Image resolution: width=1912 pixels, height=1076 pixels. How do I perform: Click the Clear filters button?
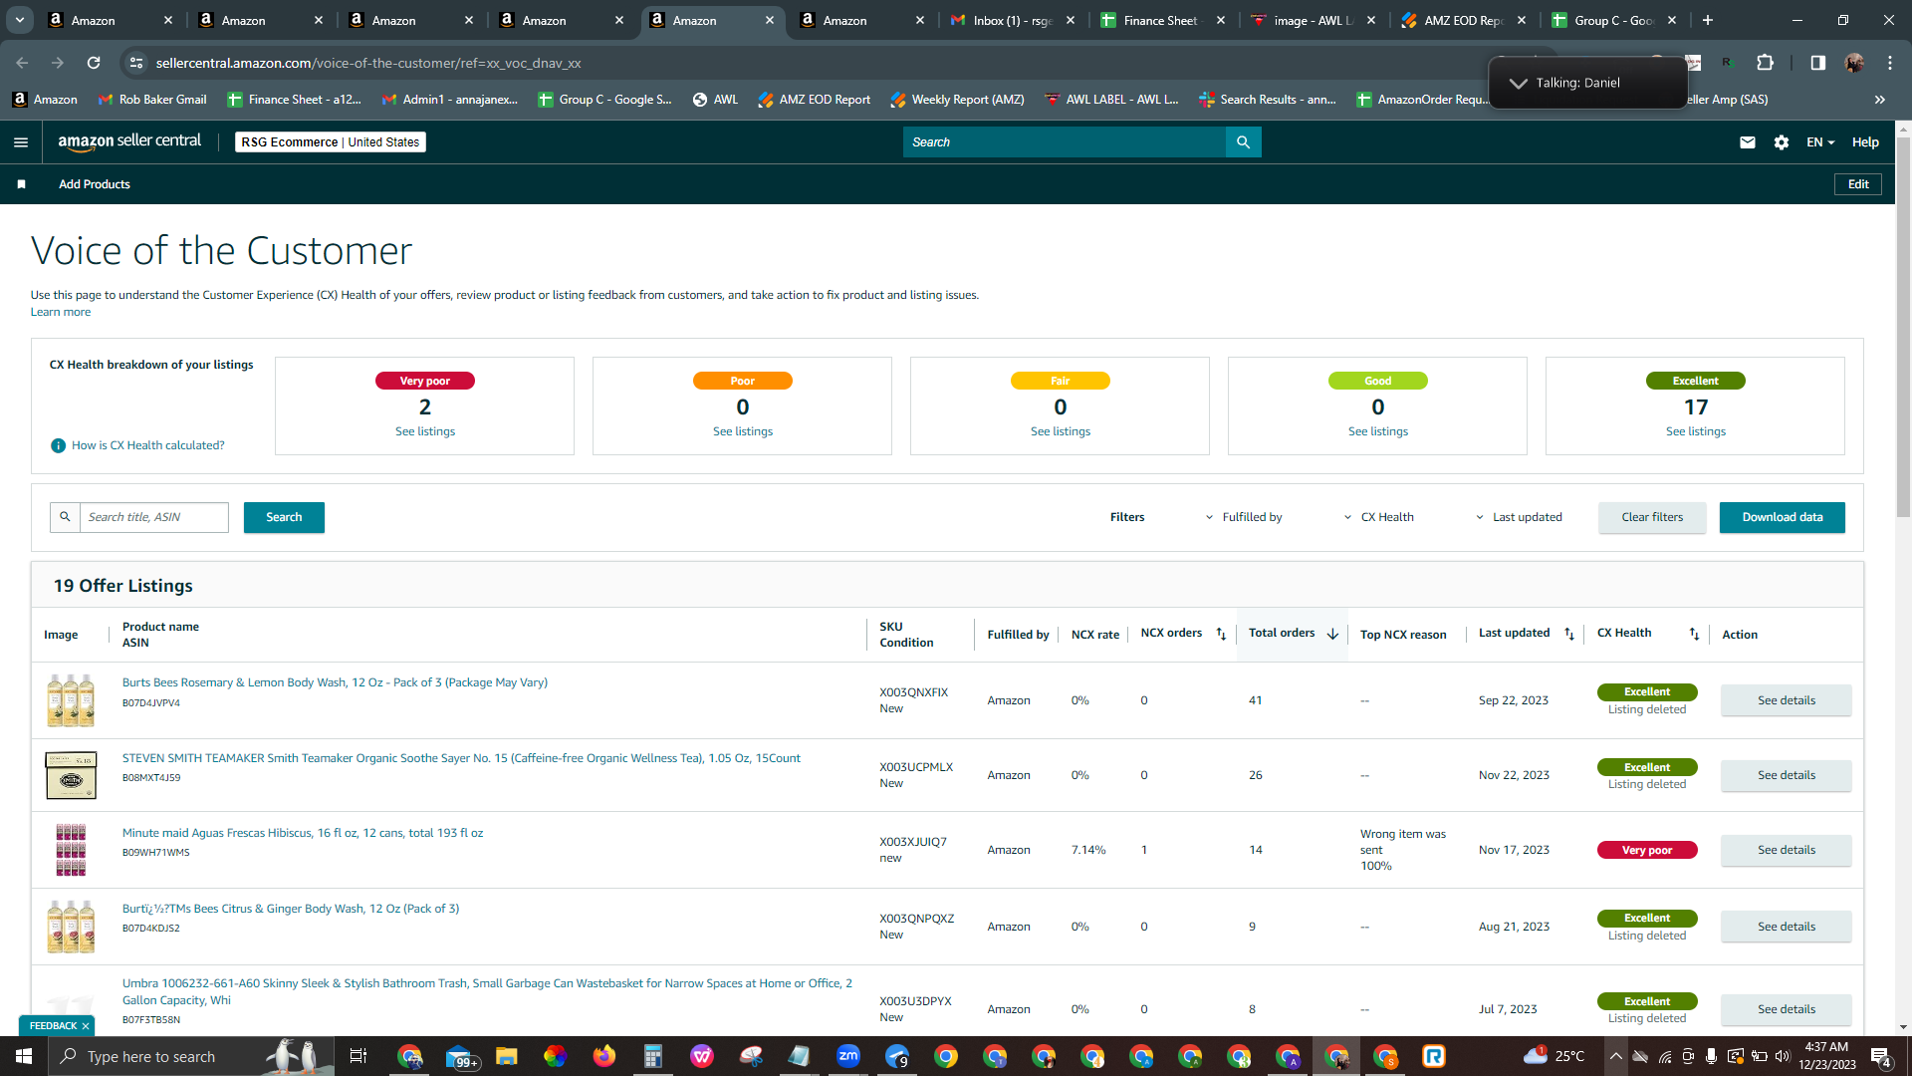point(1652,517)
